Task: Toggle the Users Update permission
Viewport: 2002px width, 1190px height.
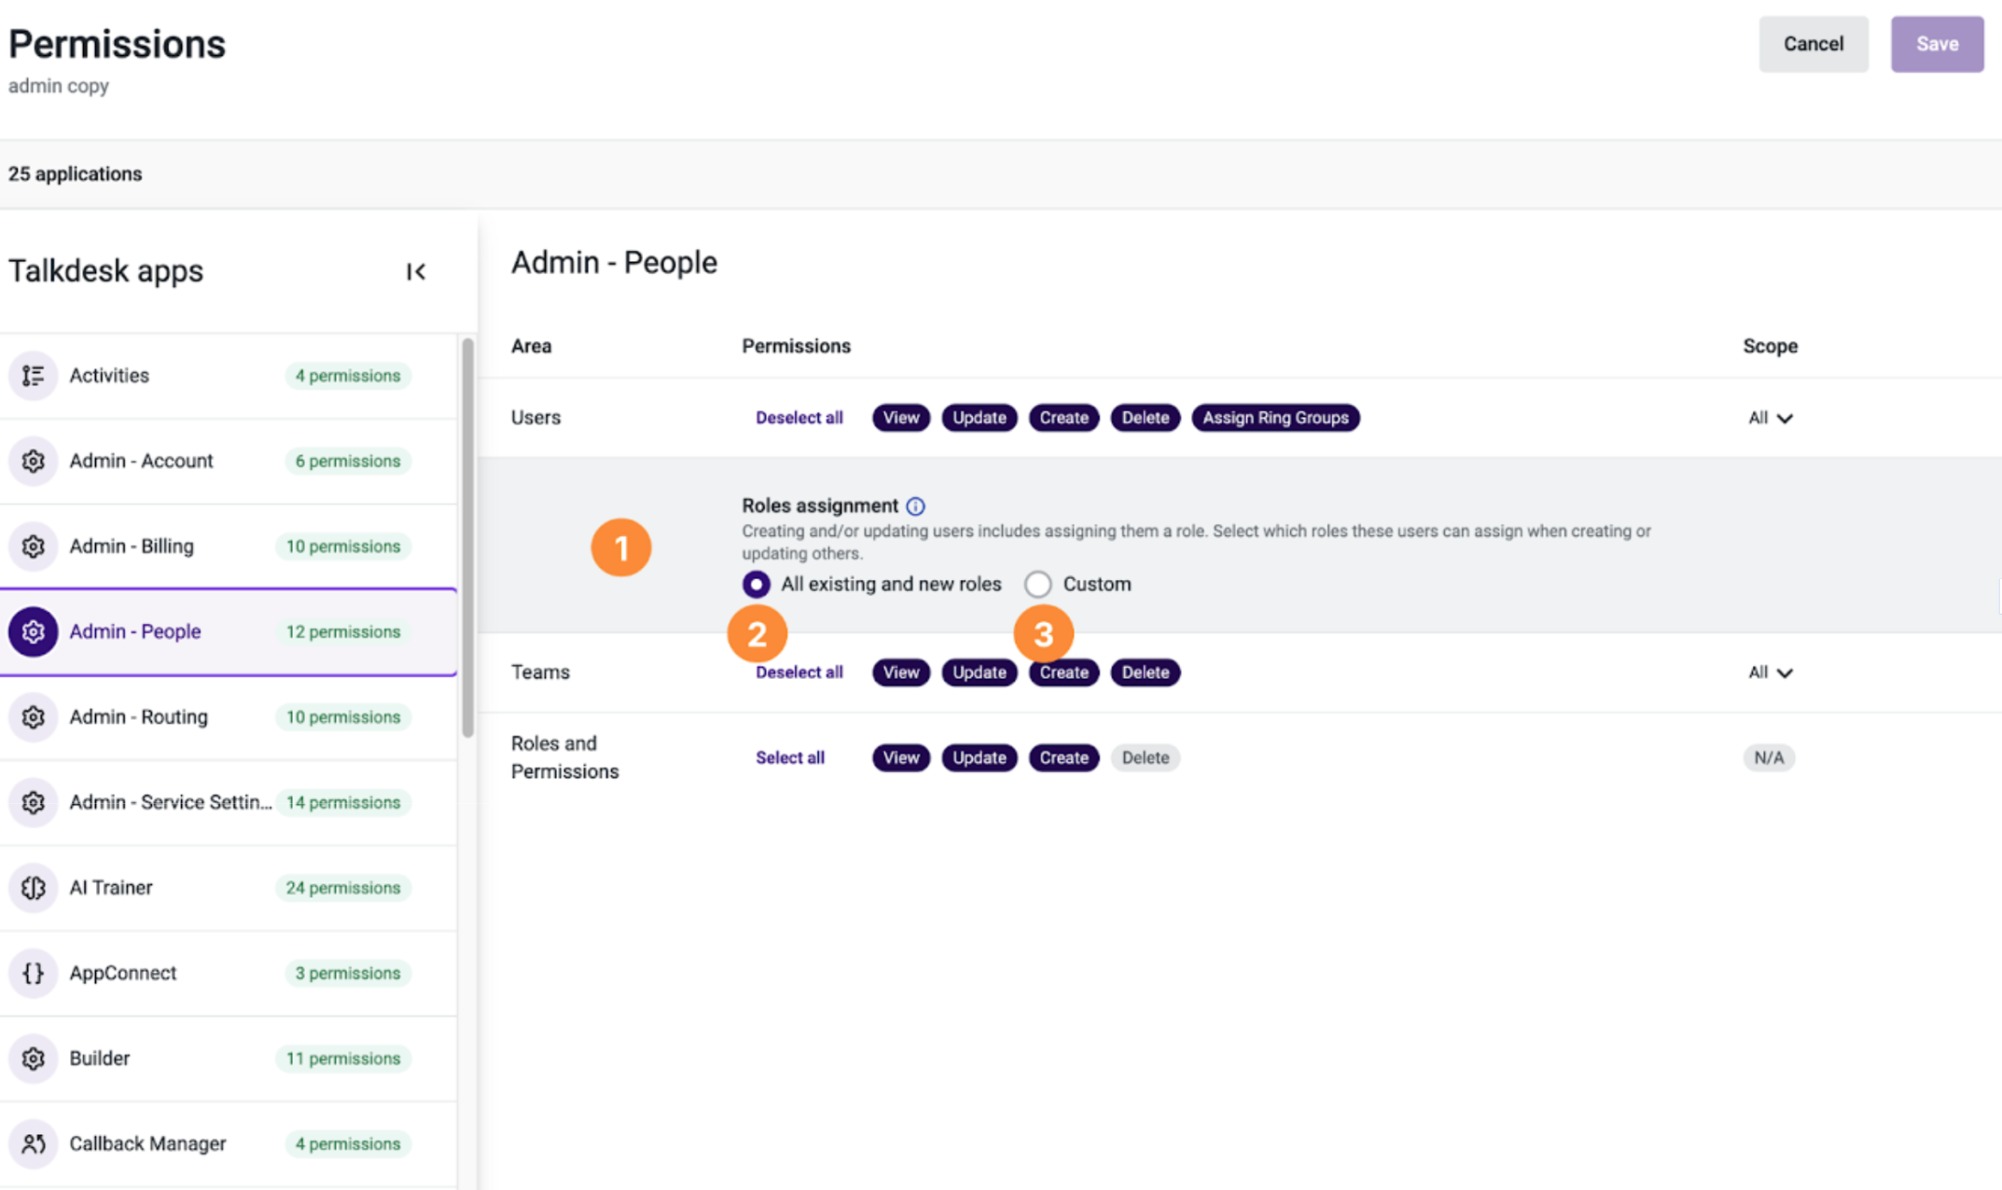Action: point(979,418)
